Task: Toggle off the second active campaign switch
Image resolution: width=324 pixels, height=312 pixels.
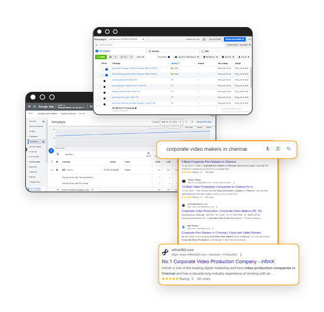Action: click(x=106, y=75)
